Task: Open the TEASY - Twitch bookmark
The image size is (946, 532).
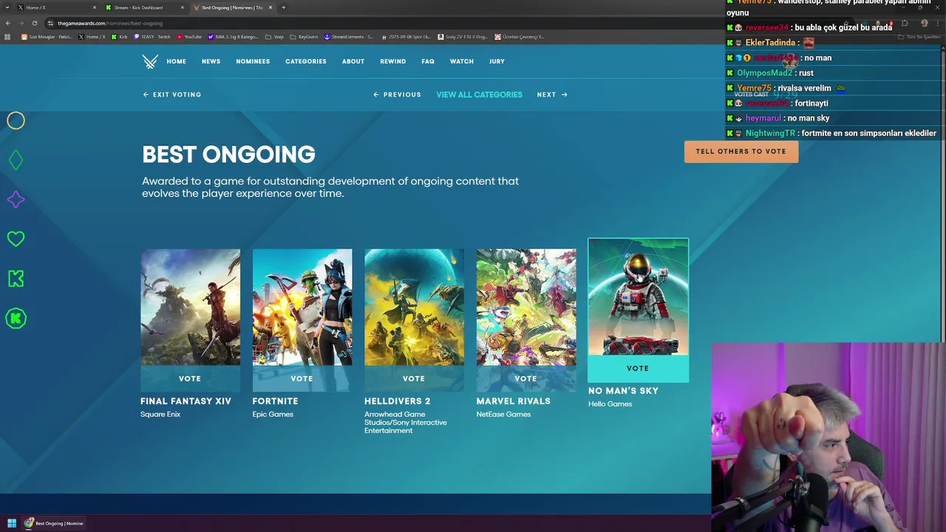Action: point(153,36)
